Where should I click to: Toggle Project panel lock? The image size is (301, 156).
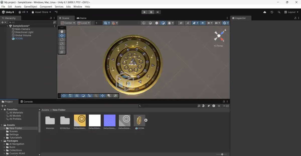coord(224,102)
